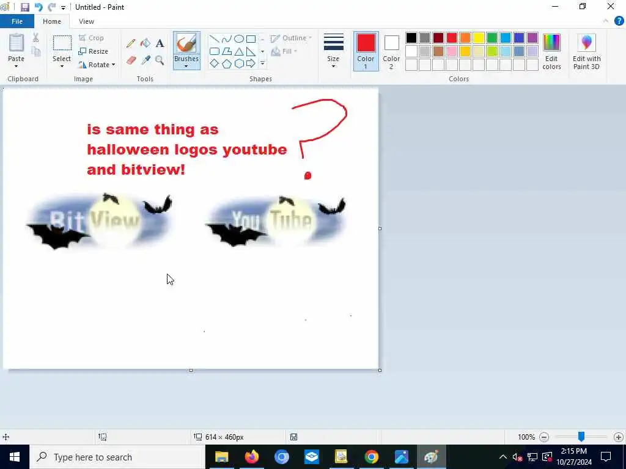Select the Color picker eyedropper tool
The image size is (626, 469).
[x=145, y=60]
